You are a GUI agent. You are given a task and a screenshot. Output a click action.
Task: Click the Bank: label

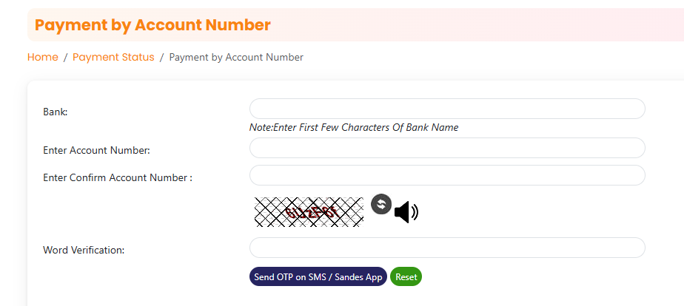pos(56,112)
